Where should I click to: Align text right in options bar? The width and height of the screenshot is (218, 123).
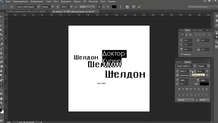click(x=108, y=7)
